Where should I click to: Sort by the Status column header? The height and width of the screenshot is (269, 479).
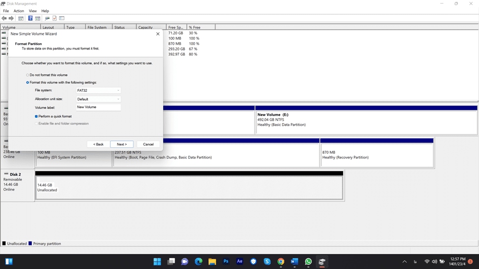click(124, 27)
